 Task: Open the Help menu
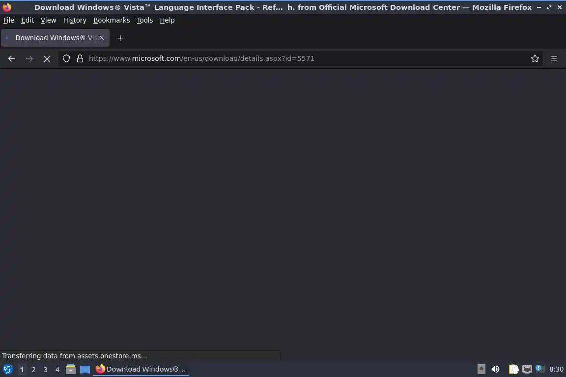(167, 20)
